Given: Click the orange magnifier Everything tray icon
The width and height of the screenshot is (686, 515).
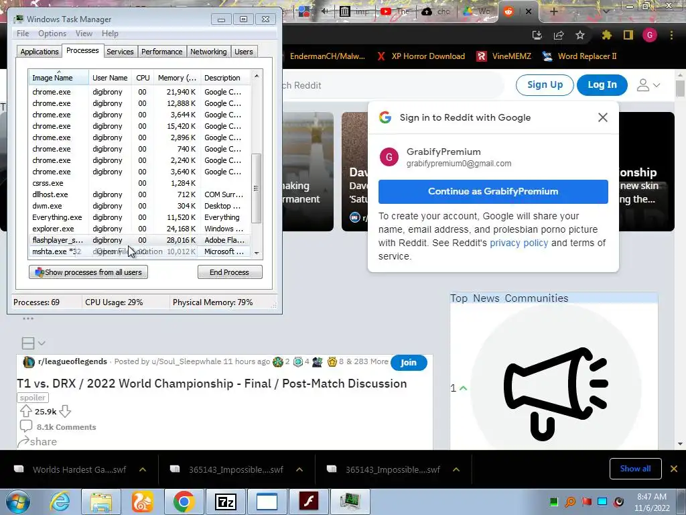Looking at the screenshot, I should (x=570, y=502).
